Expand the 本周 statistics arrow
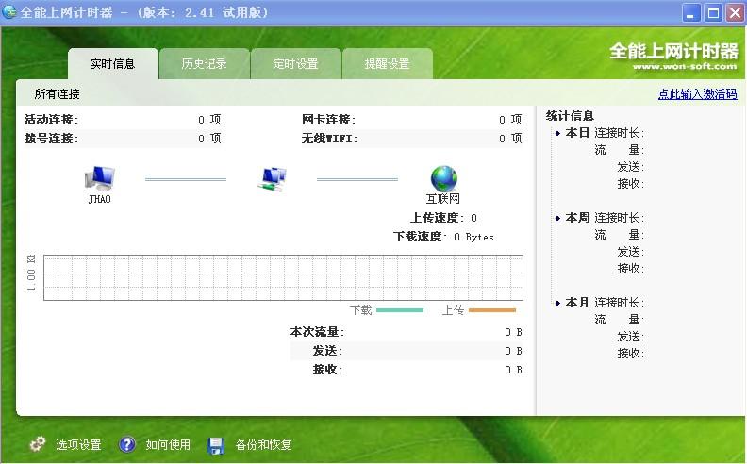 tap(557, 218)
